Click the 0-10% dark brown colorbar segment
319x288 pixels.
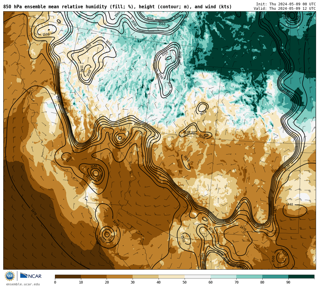[x=68, y=276]
